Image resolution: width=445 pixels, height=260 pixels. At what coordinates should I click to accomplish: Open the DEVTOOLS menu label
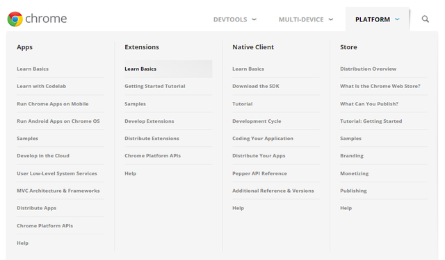pos(230,19)
